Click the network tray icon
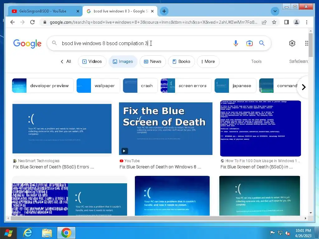Viewport: 319px width, 239px height. [x=280, y=233]
